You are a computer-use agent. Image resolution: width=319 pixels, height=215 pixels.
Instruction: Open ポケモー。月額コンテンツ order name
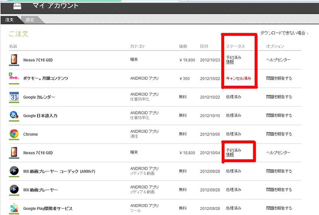(x=45, y=78)
